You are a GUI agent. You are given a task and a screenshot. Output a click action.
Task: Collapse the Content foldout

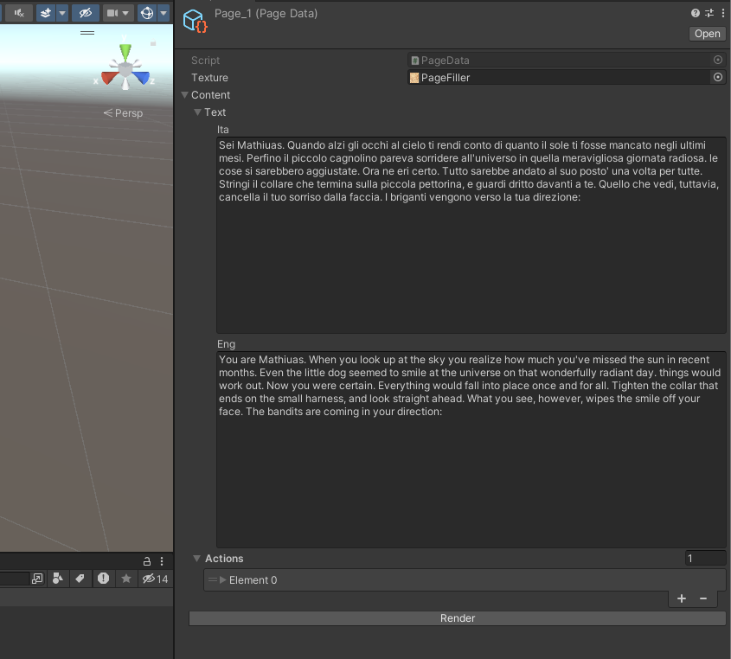[184, 94]
